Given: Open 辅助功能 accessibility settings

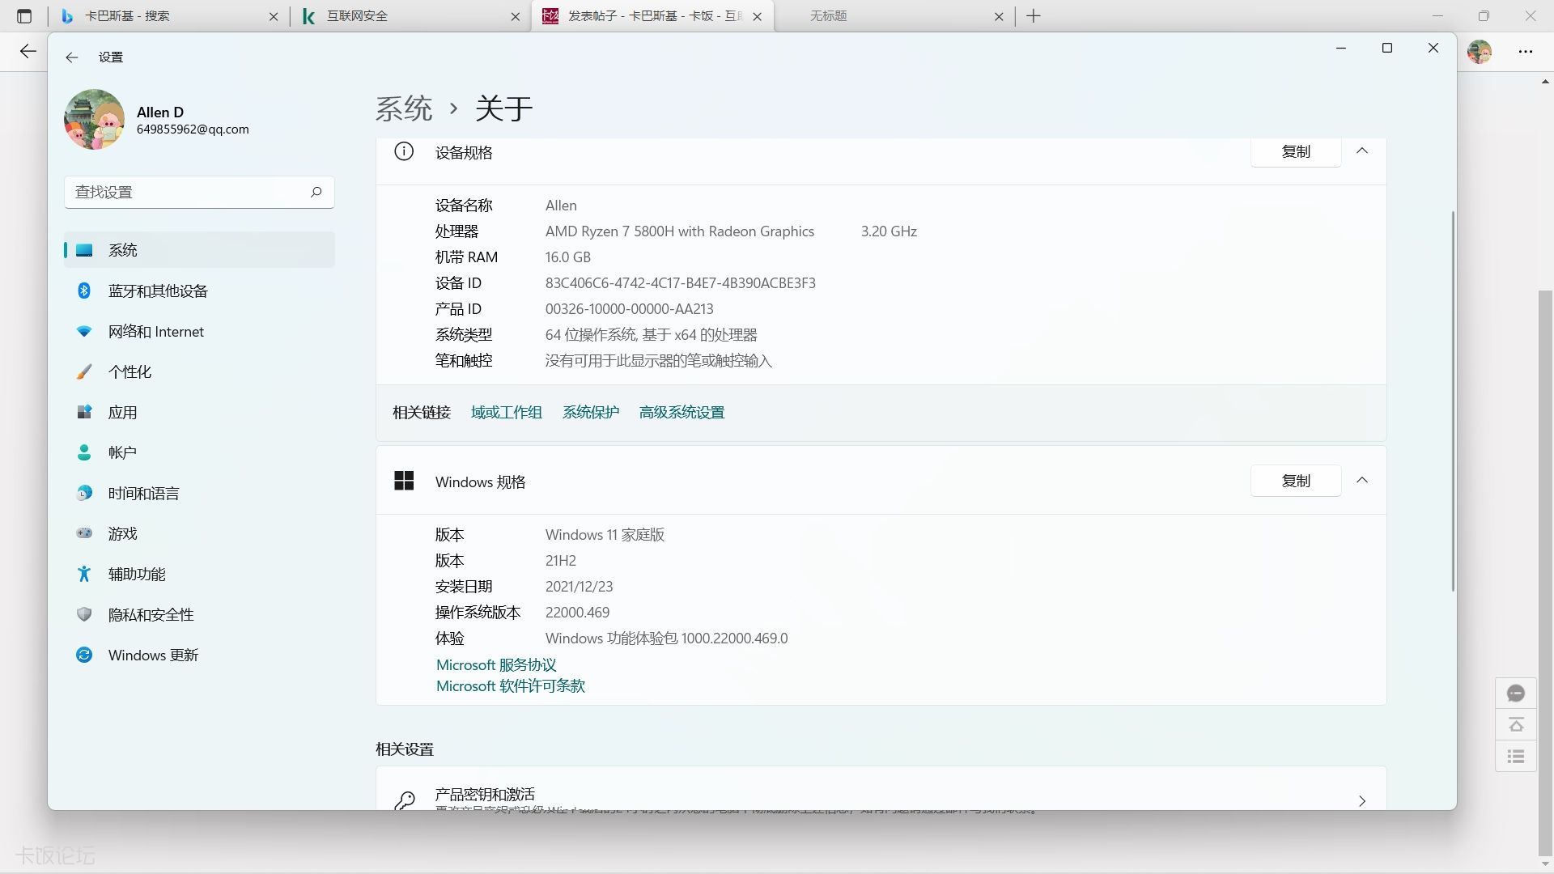Looking at the screenshot, I should coord(199,574).
